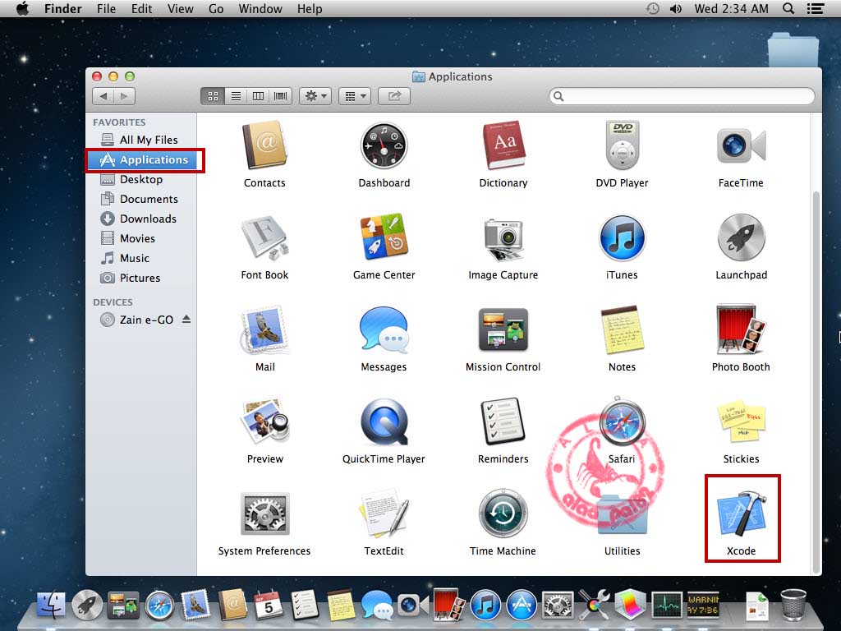Open Contacts in the Applications window
Viewport: 841px width, 631px height.
tap(264, 146)
